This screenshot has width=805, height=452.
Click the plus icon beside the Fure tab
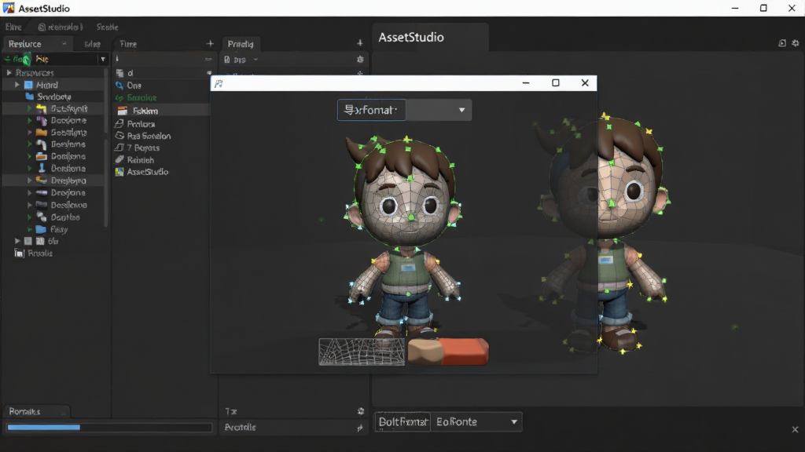click(x=210, y=44)
